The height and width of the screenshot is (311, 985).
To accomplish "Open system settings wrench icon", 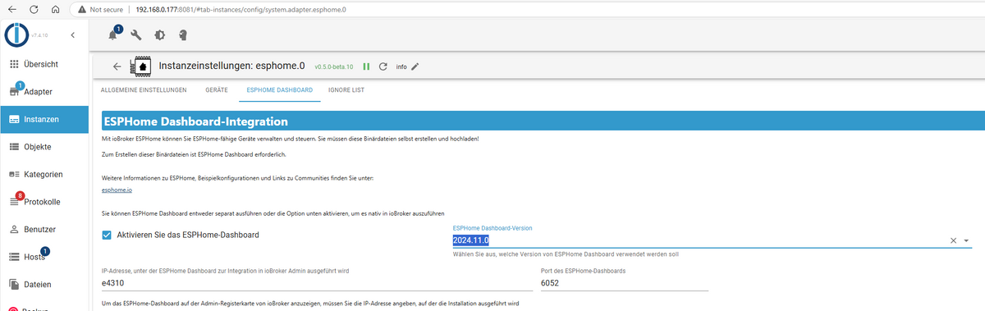I will coord(136,35).
